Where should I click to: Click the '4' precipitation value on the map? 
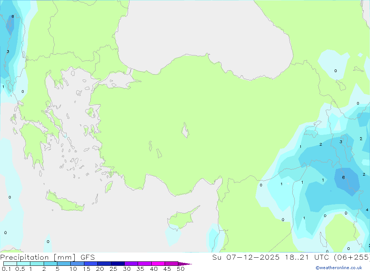367,210
